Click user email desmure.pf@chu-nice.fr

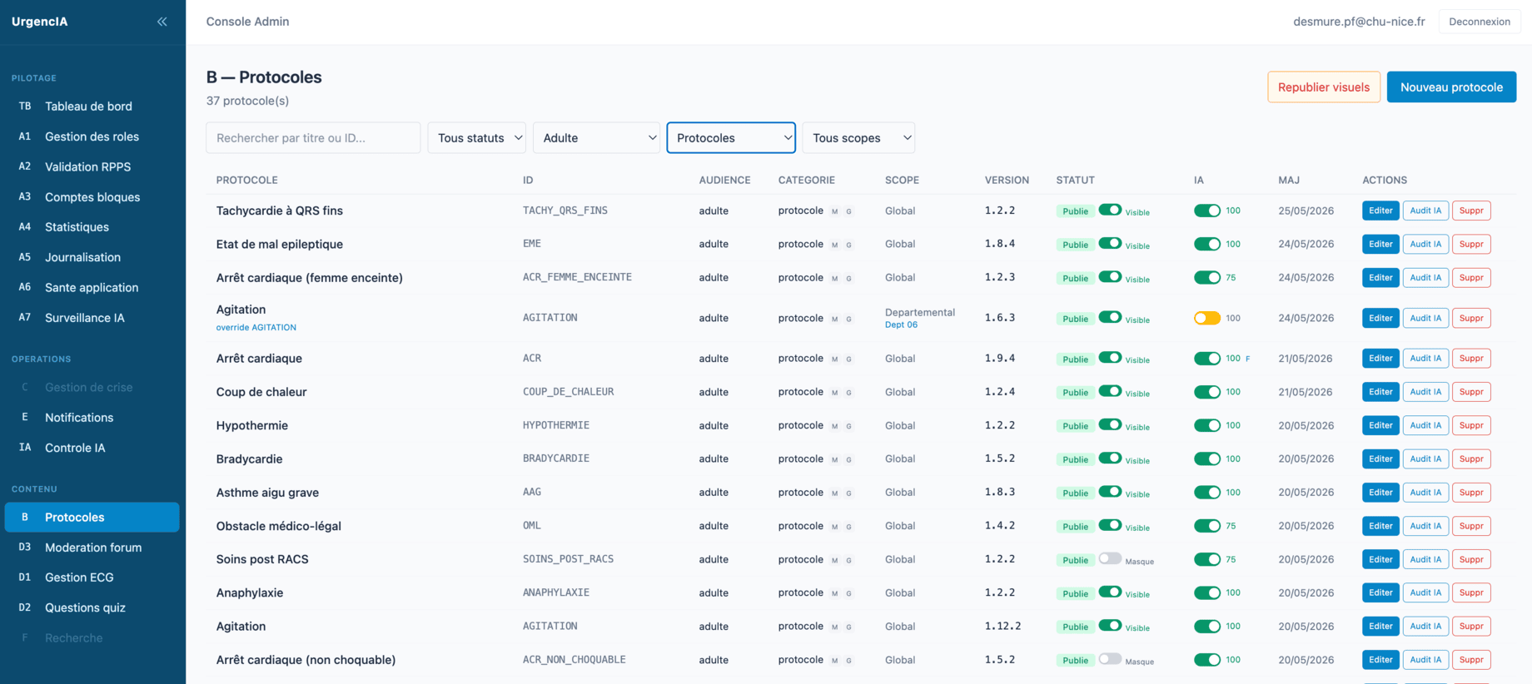tap(1359, 22)
